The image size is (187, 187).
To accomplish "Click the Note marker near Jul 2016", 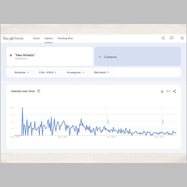I will [108, 122].
